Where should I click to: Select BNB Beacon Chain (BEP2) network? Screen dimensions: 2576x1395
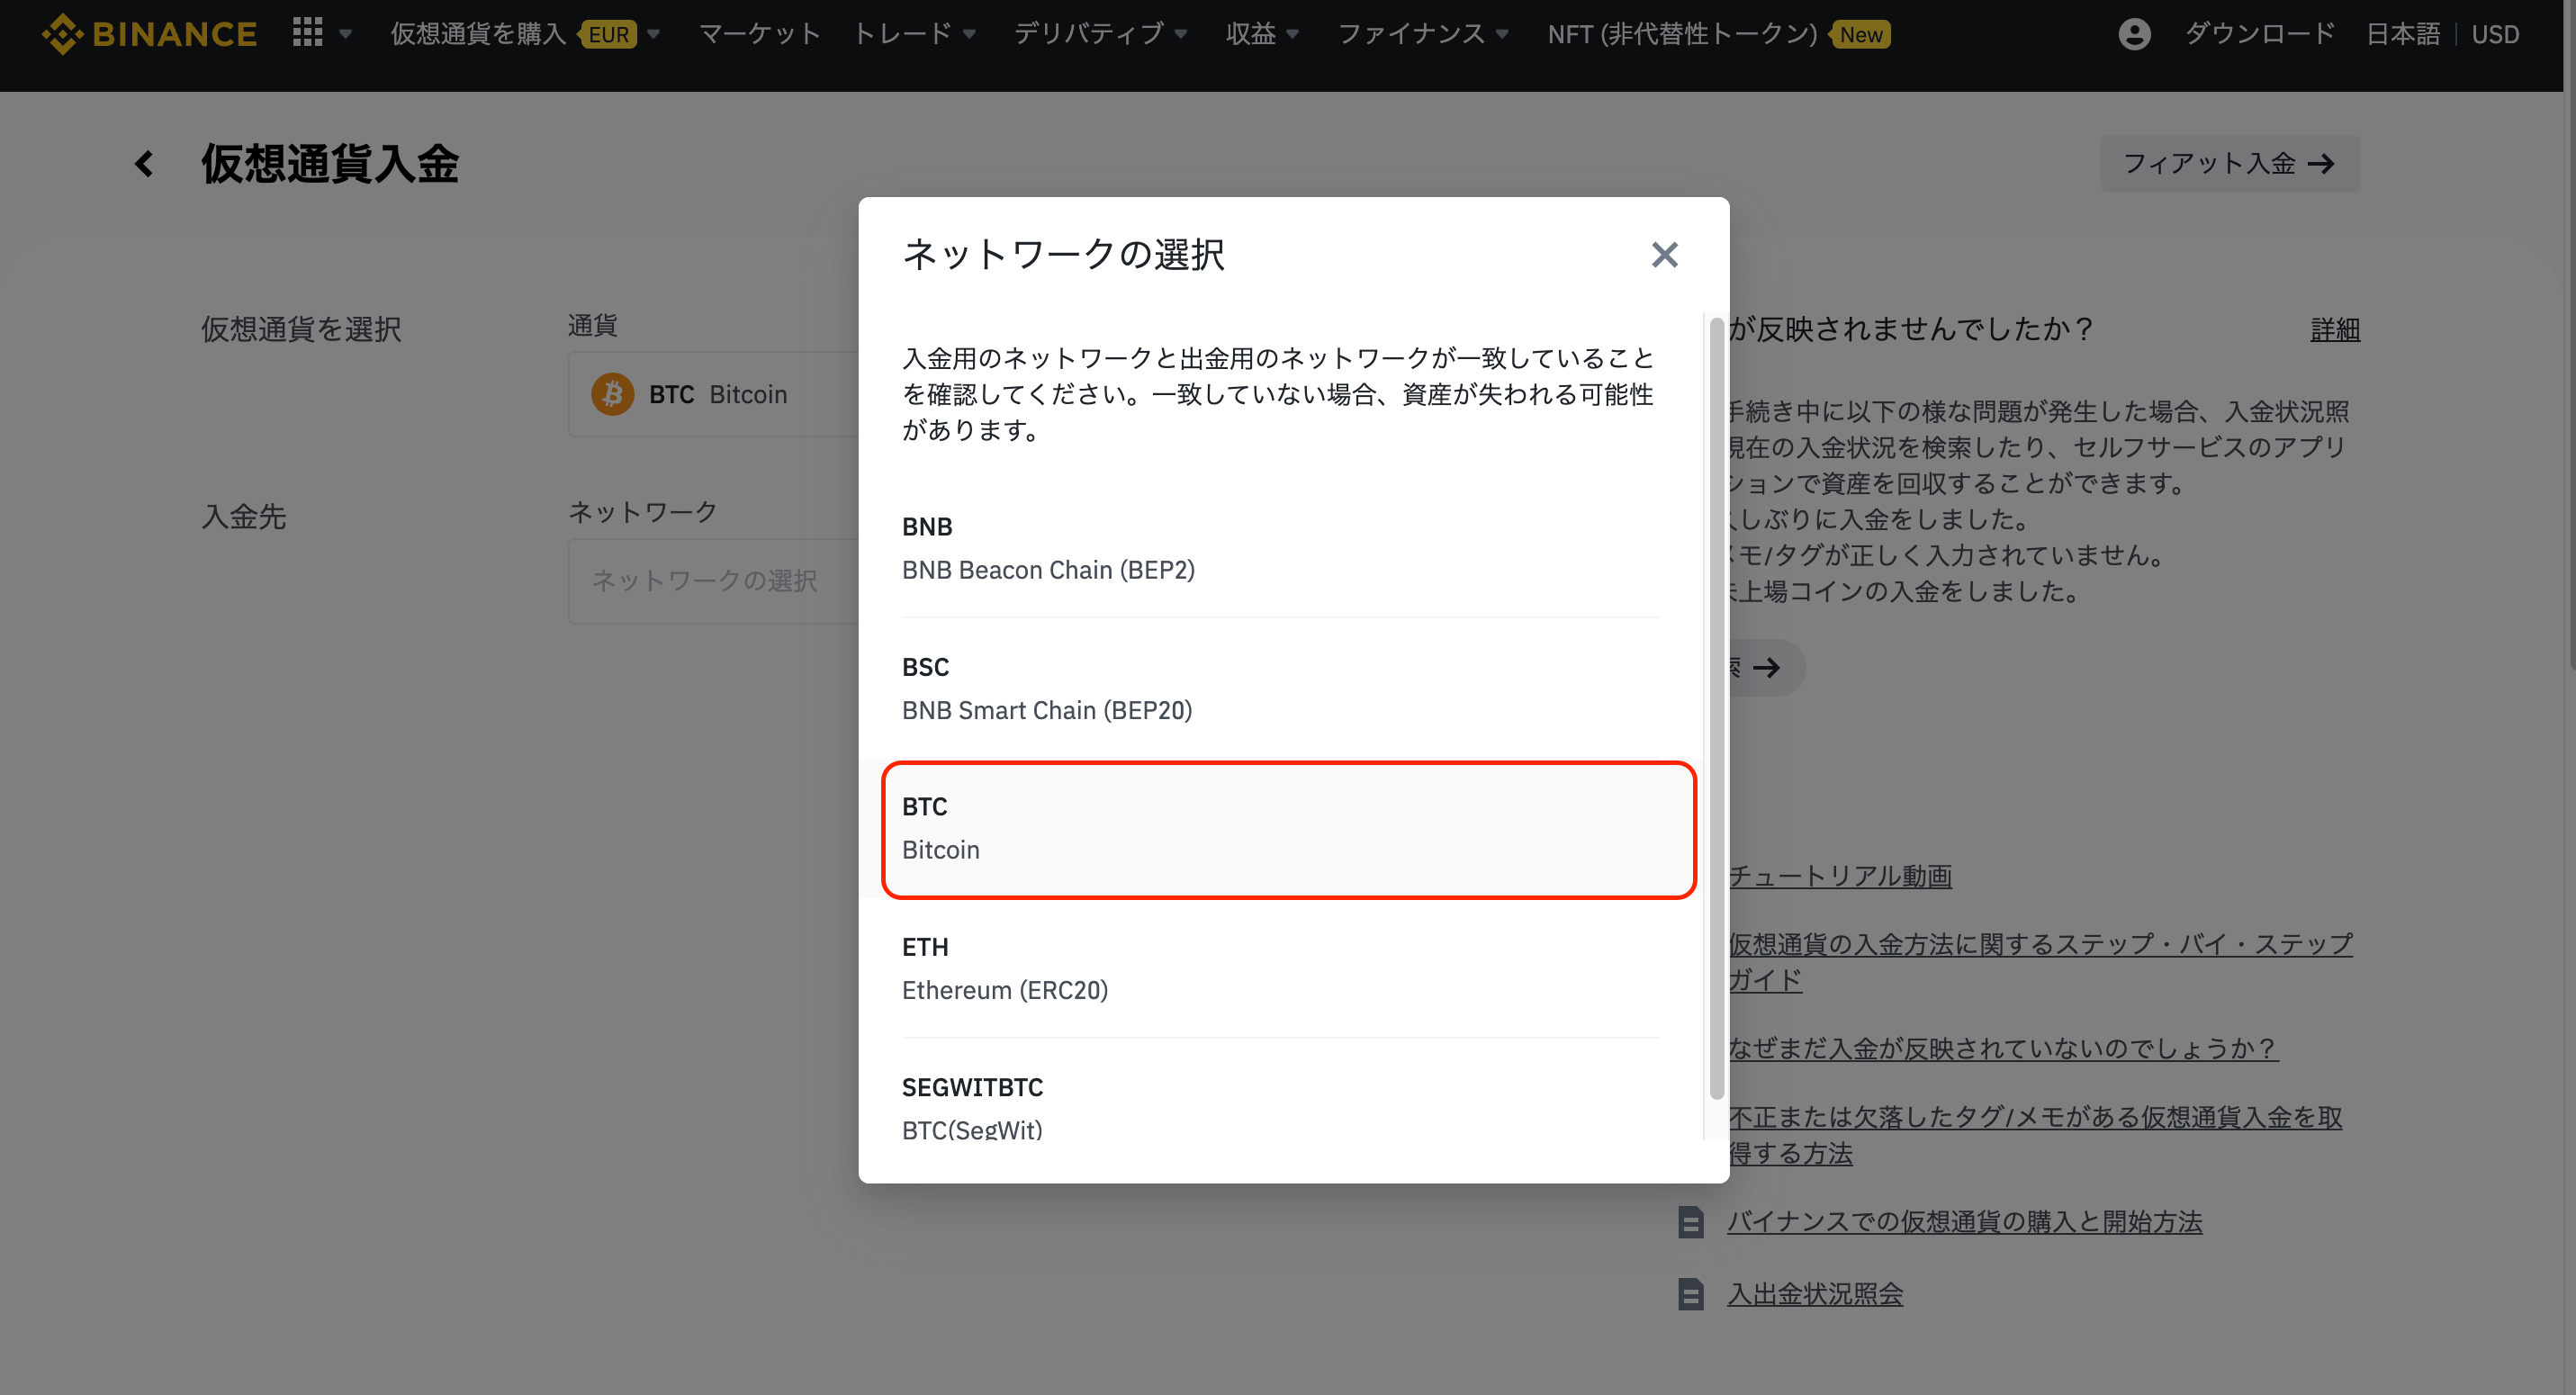[1280, 548]
